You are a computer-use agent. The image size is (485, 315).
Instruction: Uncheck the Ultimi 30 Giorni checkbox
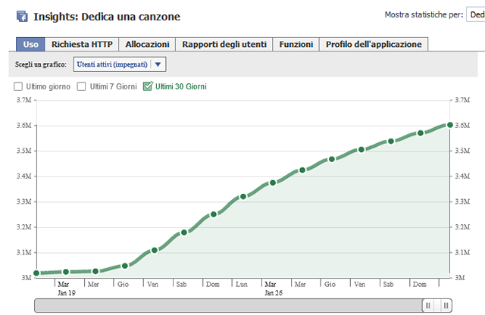[148, 86]
